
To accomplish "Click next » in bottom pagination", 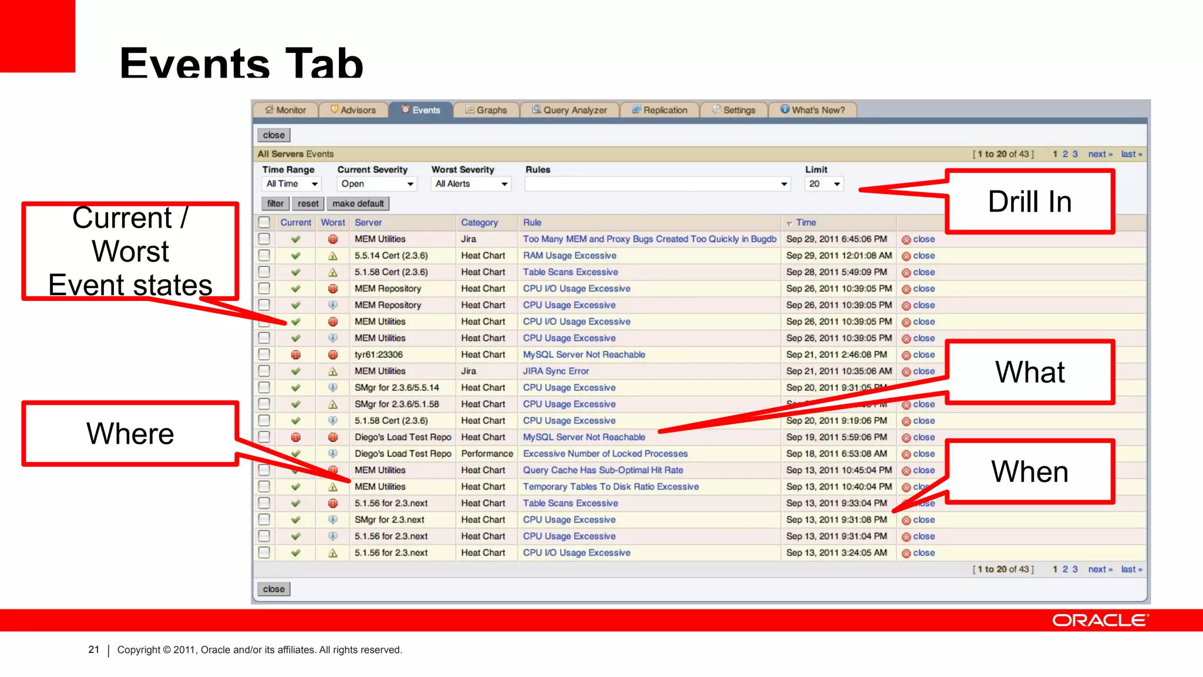I will click(1100, 569).
